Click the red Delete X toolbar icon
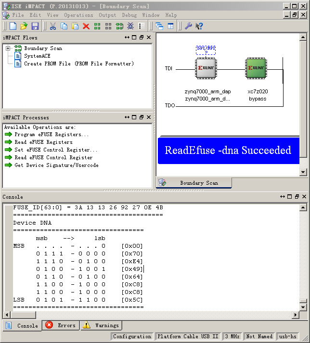This screenshot has width=310, height=343. click(86, 26)
